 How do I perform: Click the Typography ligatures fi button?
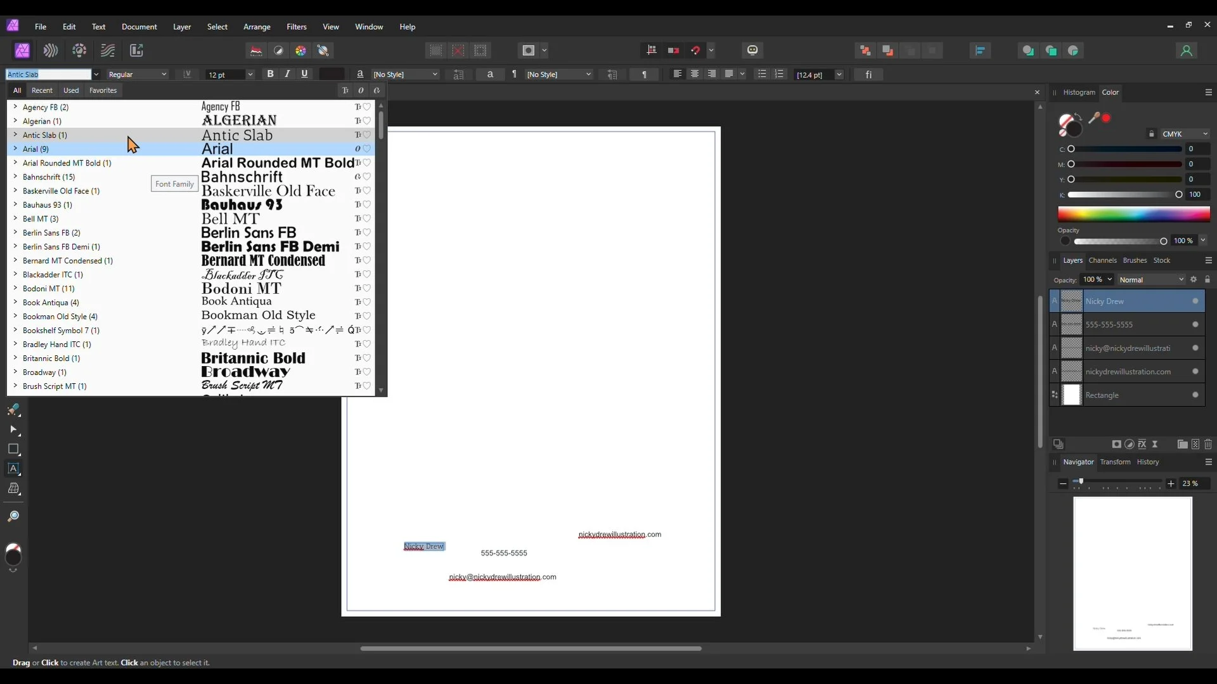click(x=868, y=75)
